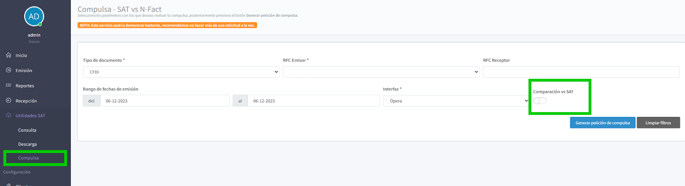Select Compulsa submenu item

(x=28, y=158)
